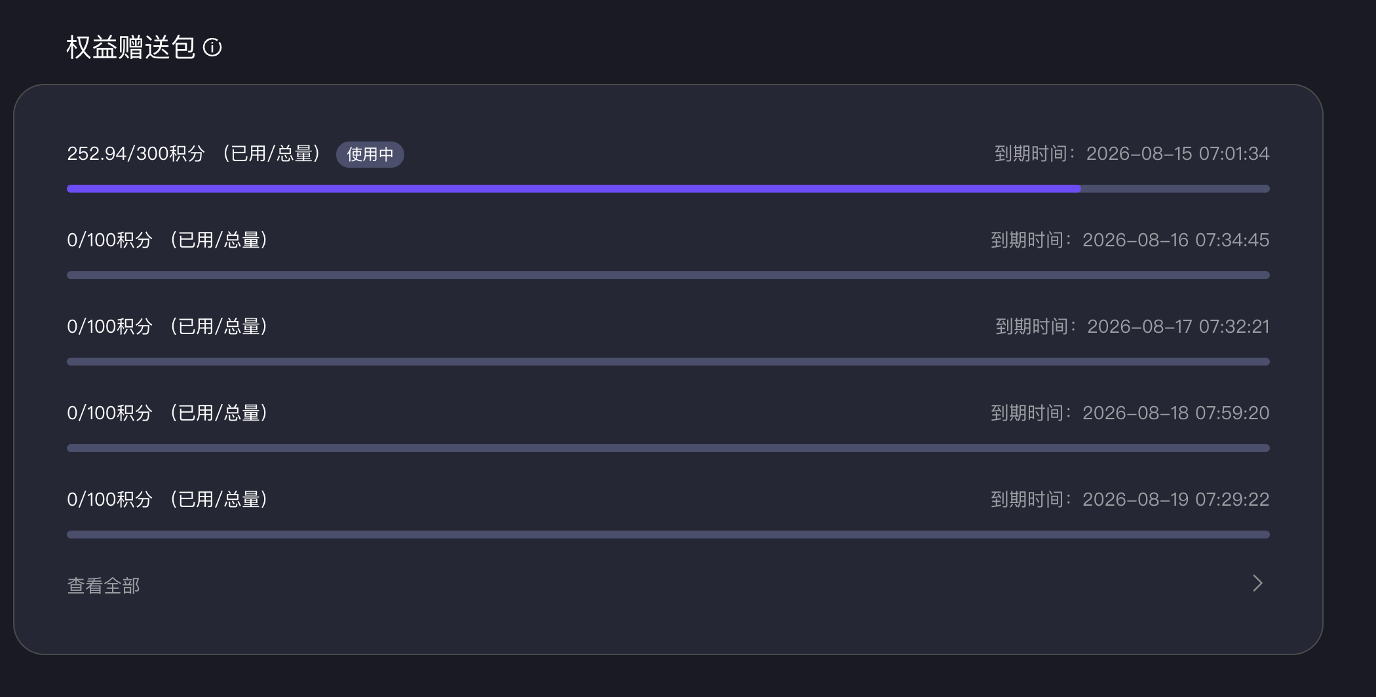Click the progress bar expiring 2026-08-18
The height and width of the screenshot is (697, 1376).
point(668,448)
